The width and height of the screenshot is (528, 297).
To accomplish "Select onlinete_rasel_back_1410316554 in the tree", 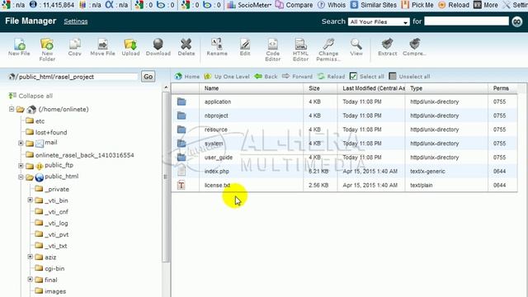I will pyautogui.click(x=80, y=155).
